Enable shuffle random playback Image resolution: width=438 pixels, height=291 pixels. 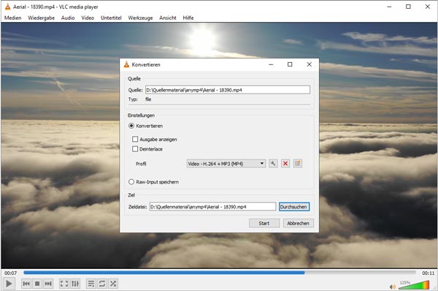(x=113, y=284)
